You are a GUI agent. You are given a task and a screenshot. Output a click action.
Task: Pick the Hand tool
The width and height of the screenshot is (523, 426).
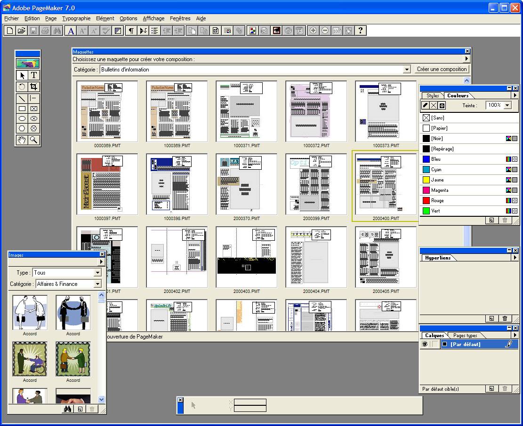(21, 140)
